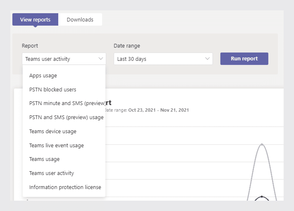294x211 pixels.
Task: Switch to the View reports tab
Action: [x=35, y=19]
